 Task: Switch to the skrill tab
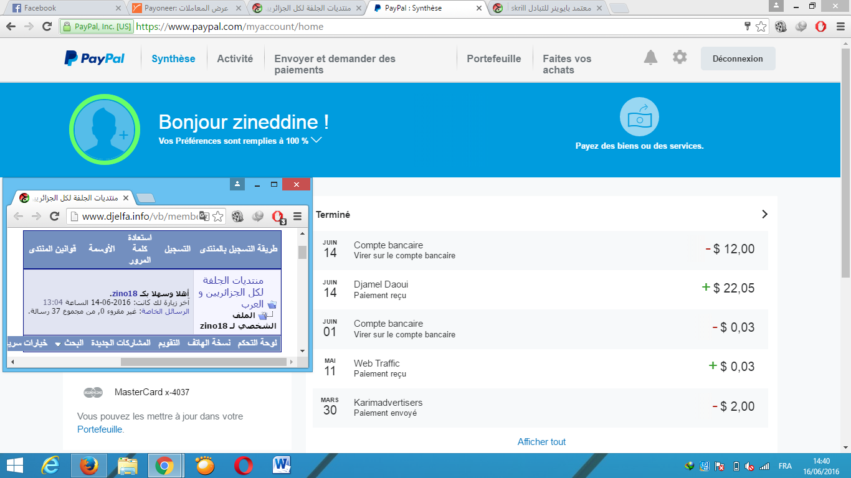pos(548,8)
